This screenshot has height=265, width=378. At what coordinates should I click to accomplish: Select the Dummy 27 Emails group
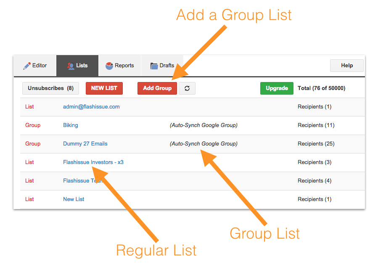[x=85, y=144]
